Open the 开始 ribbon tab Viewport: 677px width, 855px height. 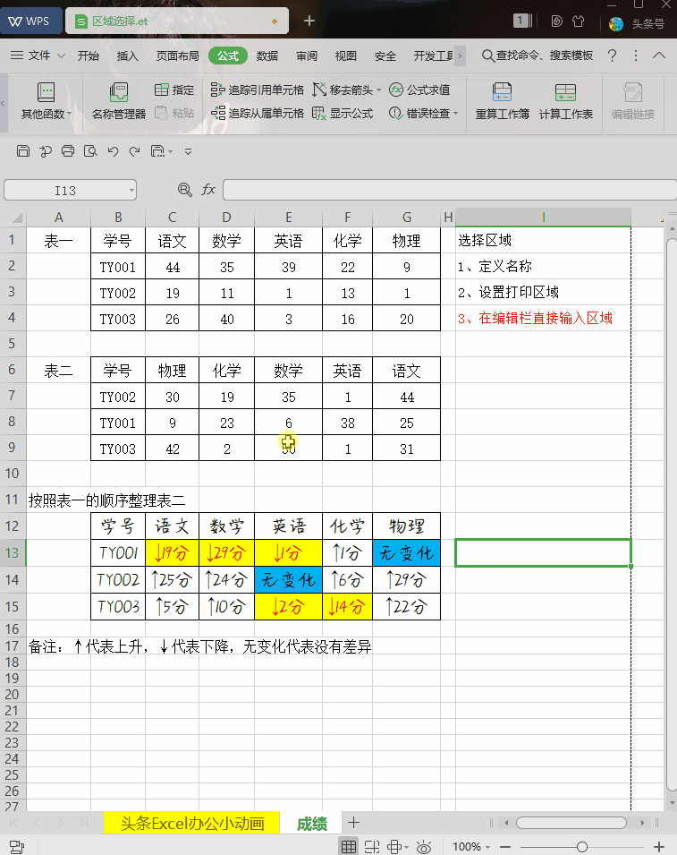[89, 56]
